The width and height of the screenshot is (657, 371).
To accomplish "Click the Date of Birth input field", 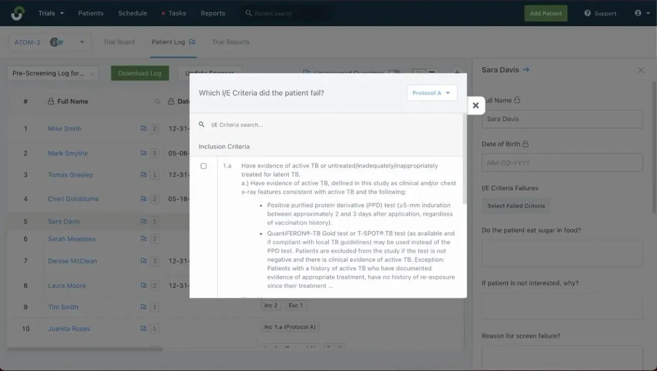I will 562,162.
